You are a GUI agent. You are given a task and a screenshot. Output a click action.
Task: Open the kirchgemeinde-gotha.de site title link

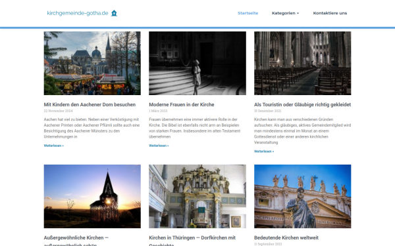(78, 13)
